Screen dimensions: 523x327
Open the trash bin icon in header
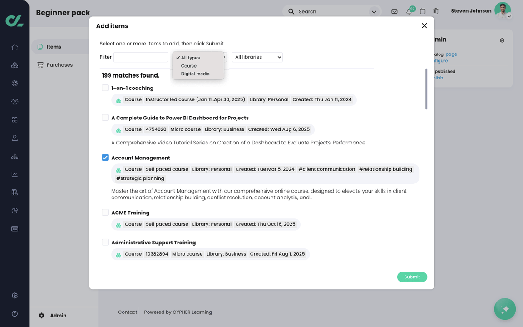[436, 11]
